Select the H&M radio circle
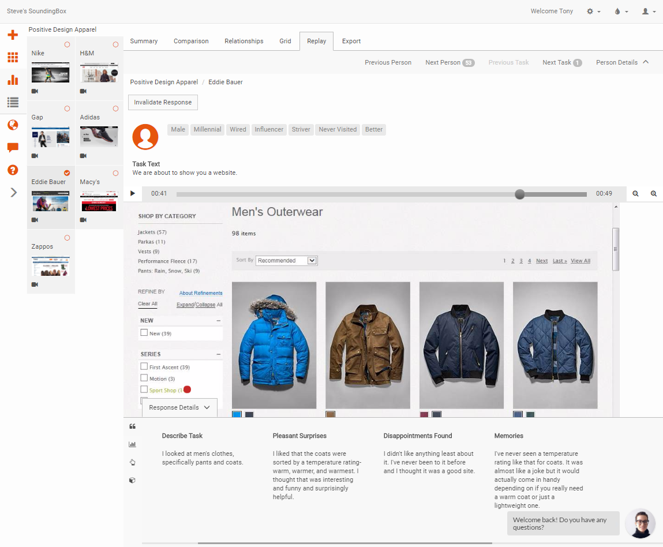Screen dimensions: 663x547 115,44
